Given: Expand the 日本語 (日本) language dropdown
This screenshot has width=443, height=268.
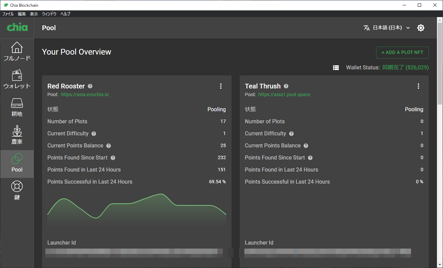Looking at the screenshot, I should point(392,28).
